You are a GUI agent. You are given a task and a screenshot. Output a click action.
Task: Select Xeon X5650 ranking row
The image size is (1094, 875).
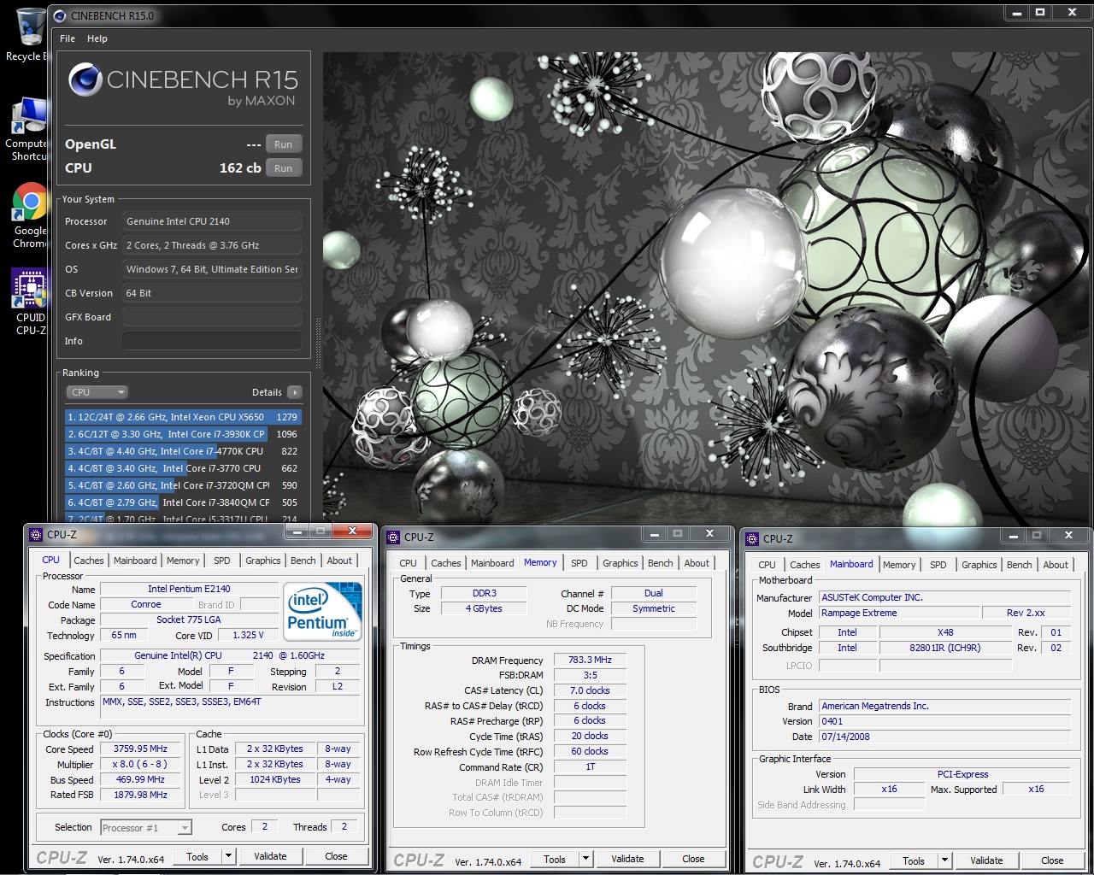pyautogui.click(x=183, y=417)
